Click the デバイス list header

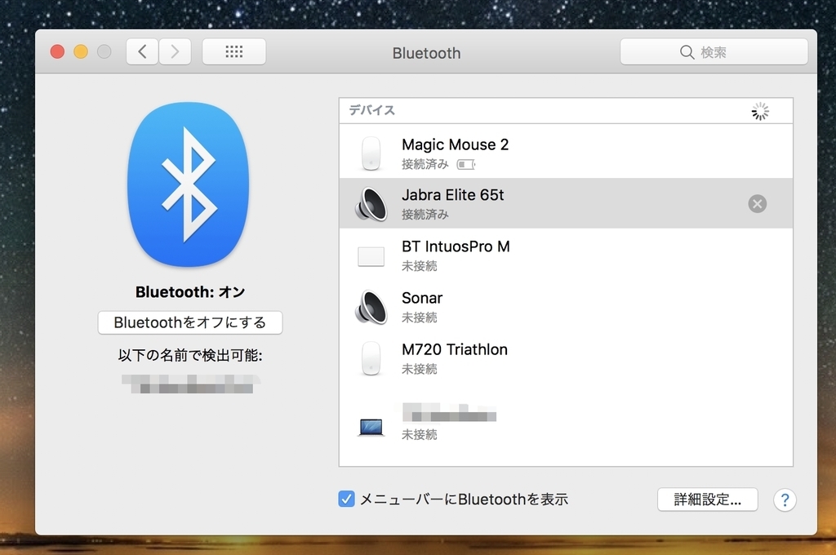point(371,110)
